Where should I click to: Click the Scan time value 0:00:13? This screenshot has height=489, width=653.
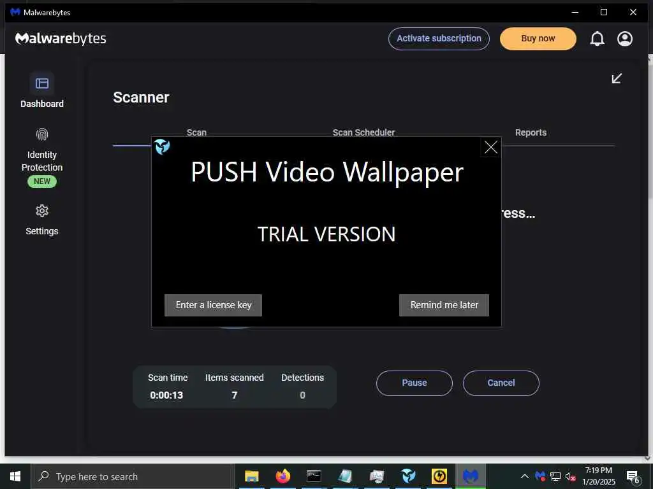click(166, 395)
